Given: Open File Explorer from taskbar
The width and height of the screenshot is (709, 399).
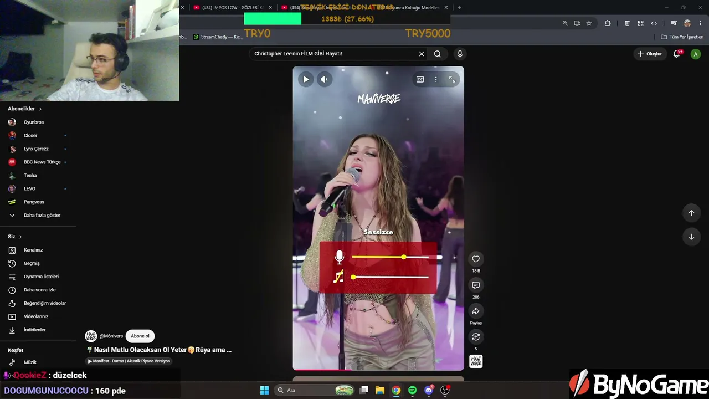Looking at the screenshot, I should point(380,390).
